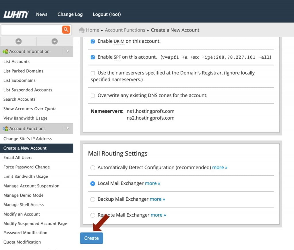Click the Create button
The image size is (294, 250).
coord(92,238)
